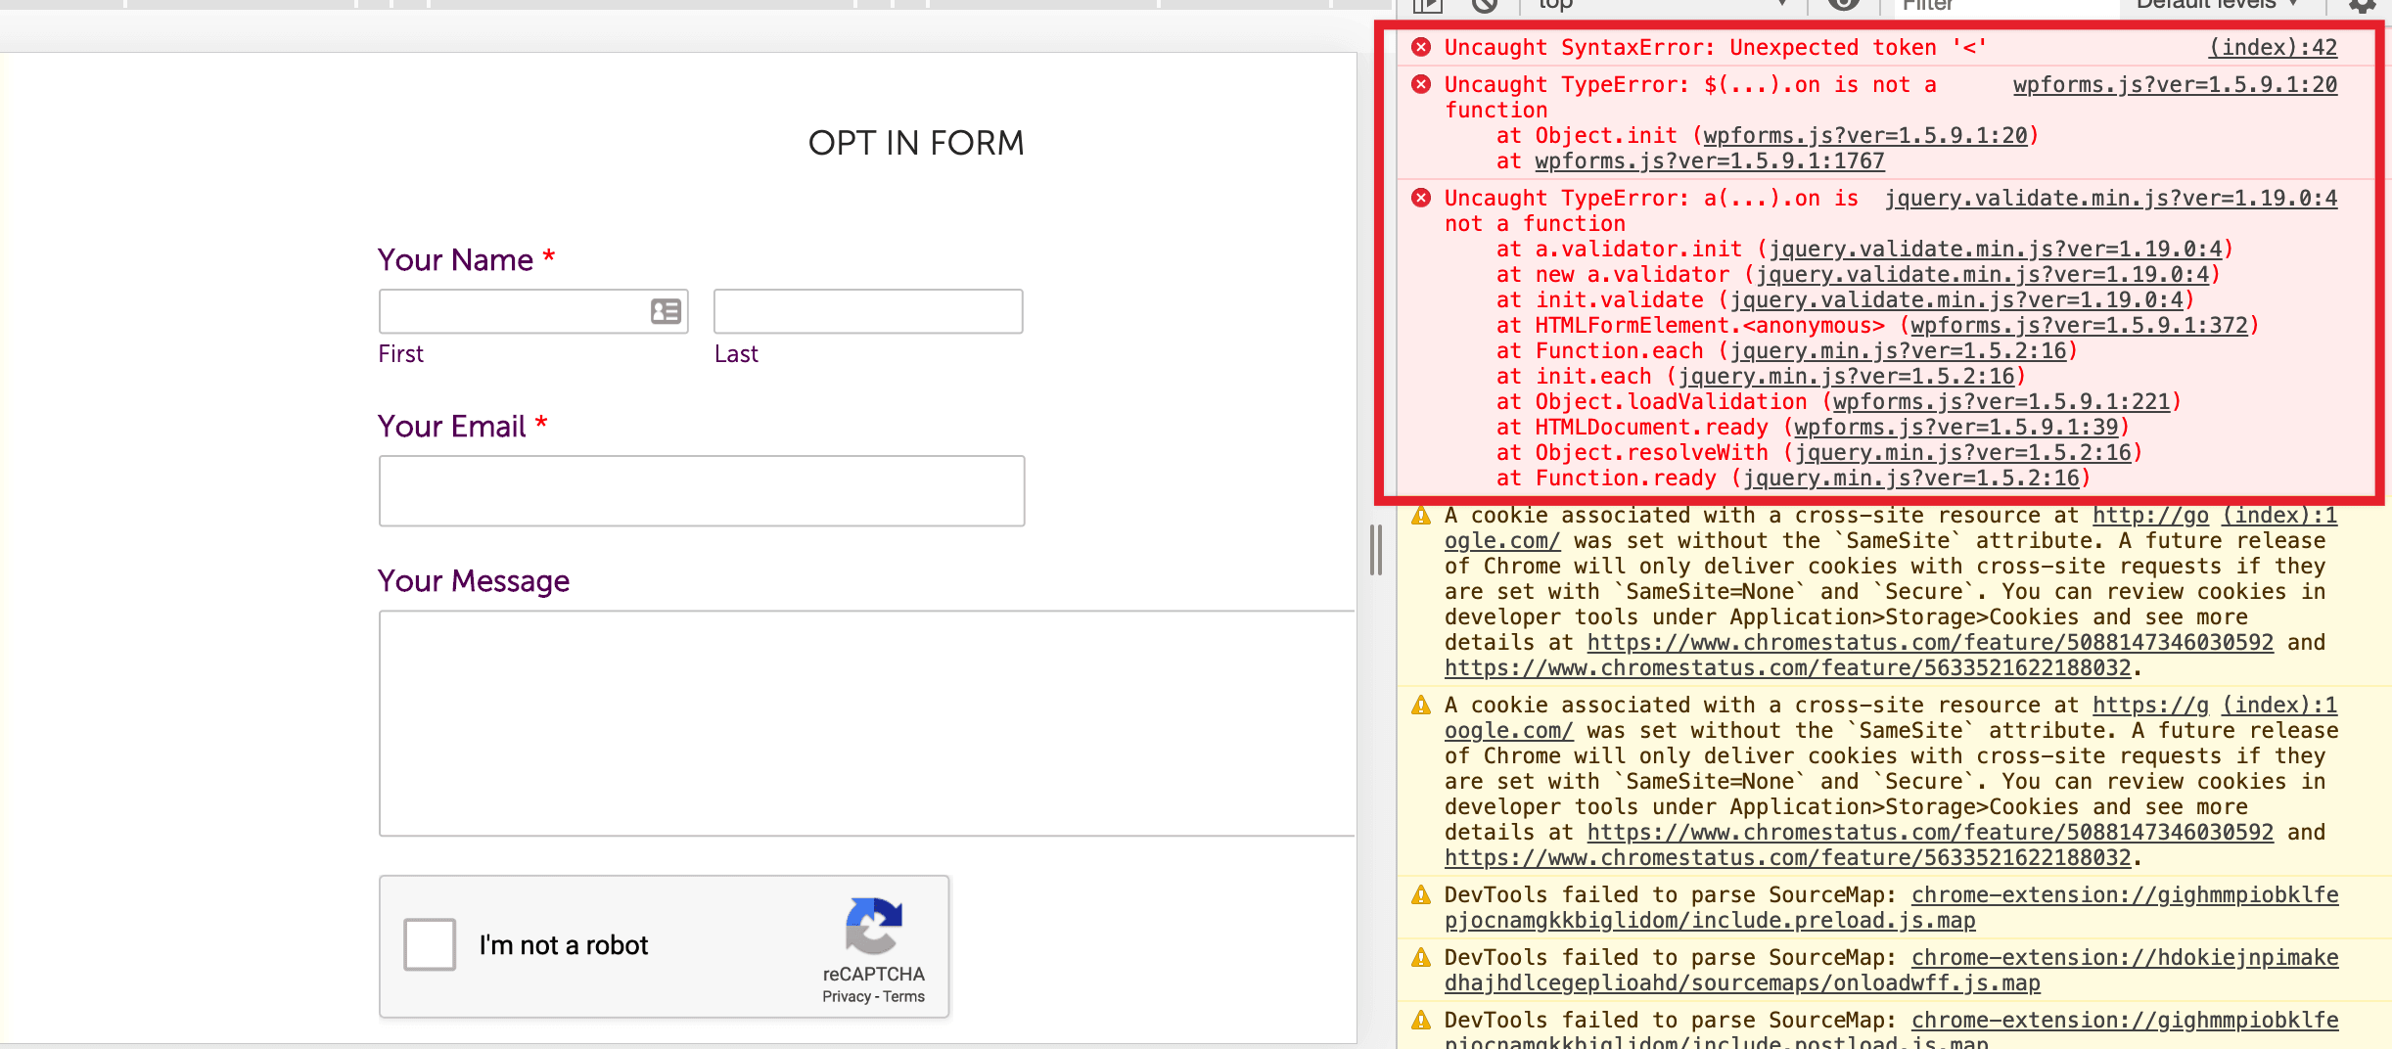This screenshot has width=2392, height=1049.
Task: Open jquery.min.js link in 'at Function.each' line
Action: click(x=1898, y=350)
